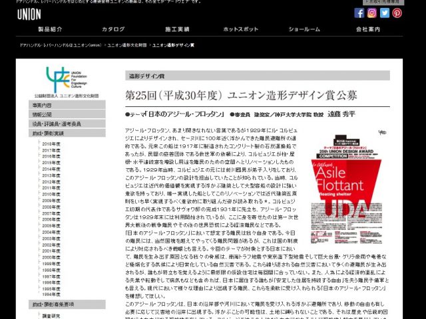This screenshot has width=426, height=319.
Task: Open 調査研究 under 募集要項
Action: click(x=51, y=316)
